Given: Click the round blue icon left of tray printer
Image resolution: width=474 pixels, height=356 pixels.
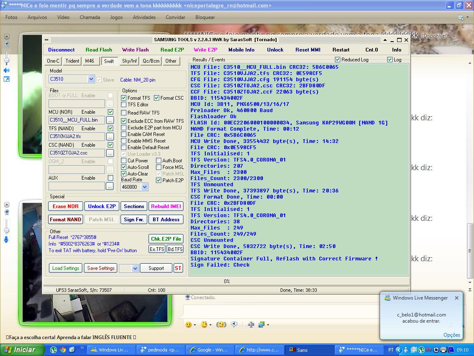Looking at the screenshot, I should point(436,350).
